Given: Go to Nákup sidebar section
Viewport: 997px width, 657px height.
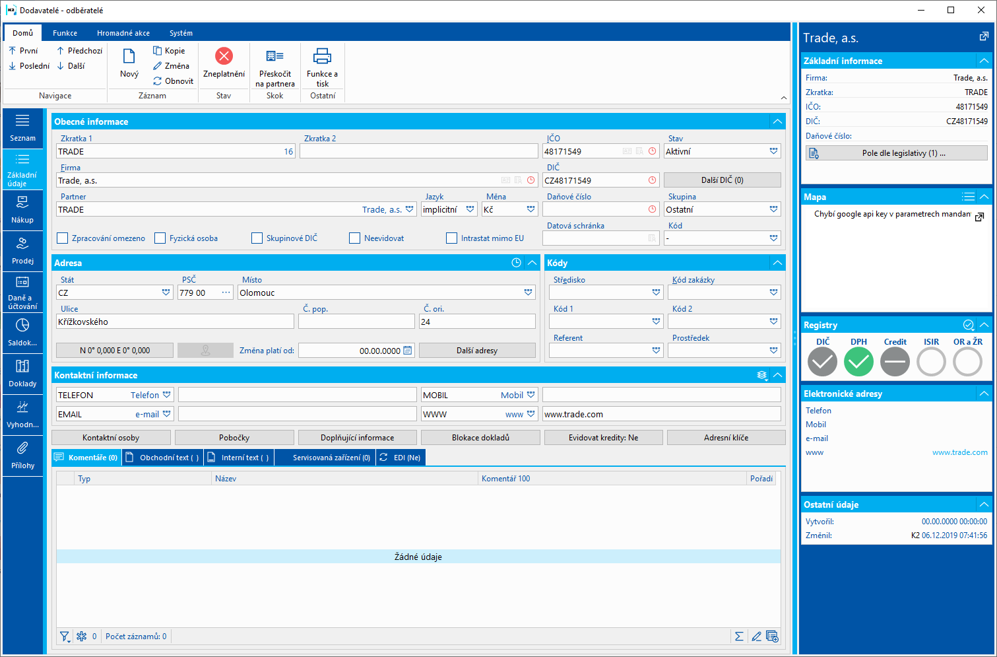Looking at the screenshot, I should point(22,209).
